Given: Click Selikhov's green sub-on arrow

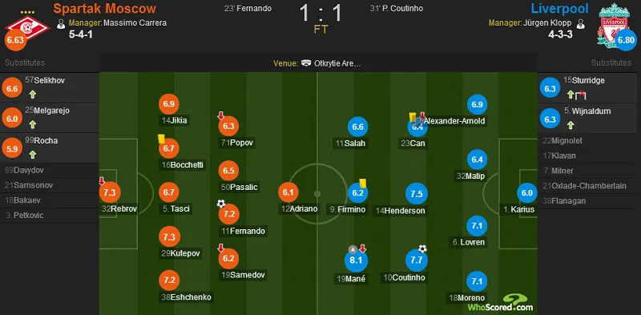Looking at the screenshot, I should click(33, 95).
